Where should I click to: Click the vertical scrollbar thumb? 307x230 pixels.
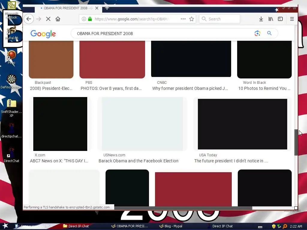point(296,142)
